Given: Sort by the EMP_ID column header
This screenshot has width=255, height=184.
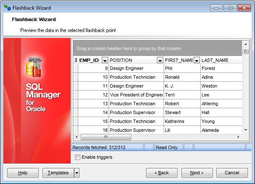Looking at the screenshot, I should pyautogui.click(x=90, y=60).
